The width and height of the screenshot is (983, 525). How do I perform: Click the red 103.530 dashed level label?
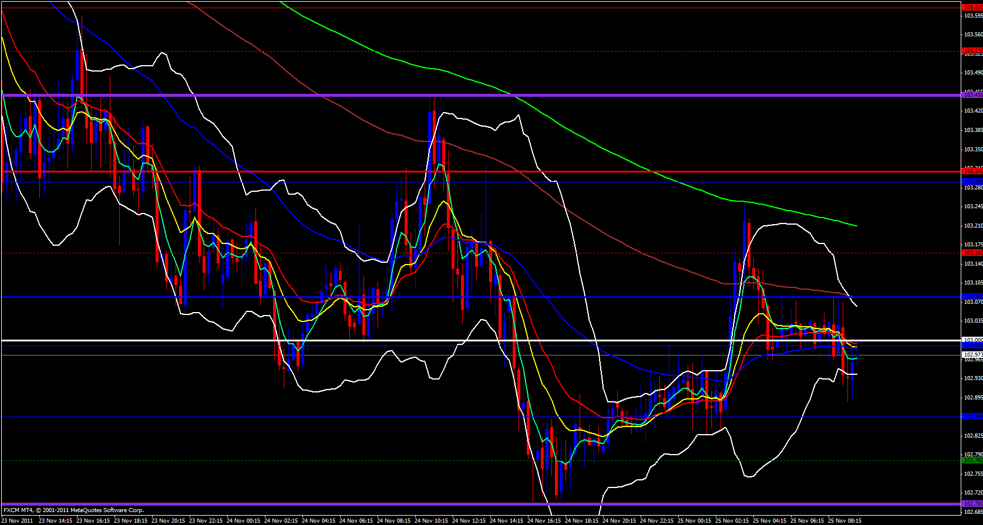coord(972,51)
